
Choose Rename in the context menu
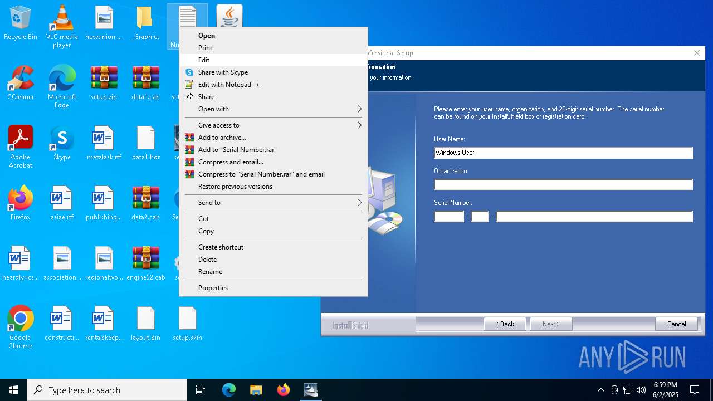(x=273, y=272)
